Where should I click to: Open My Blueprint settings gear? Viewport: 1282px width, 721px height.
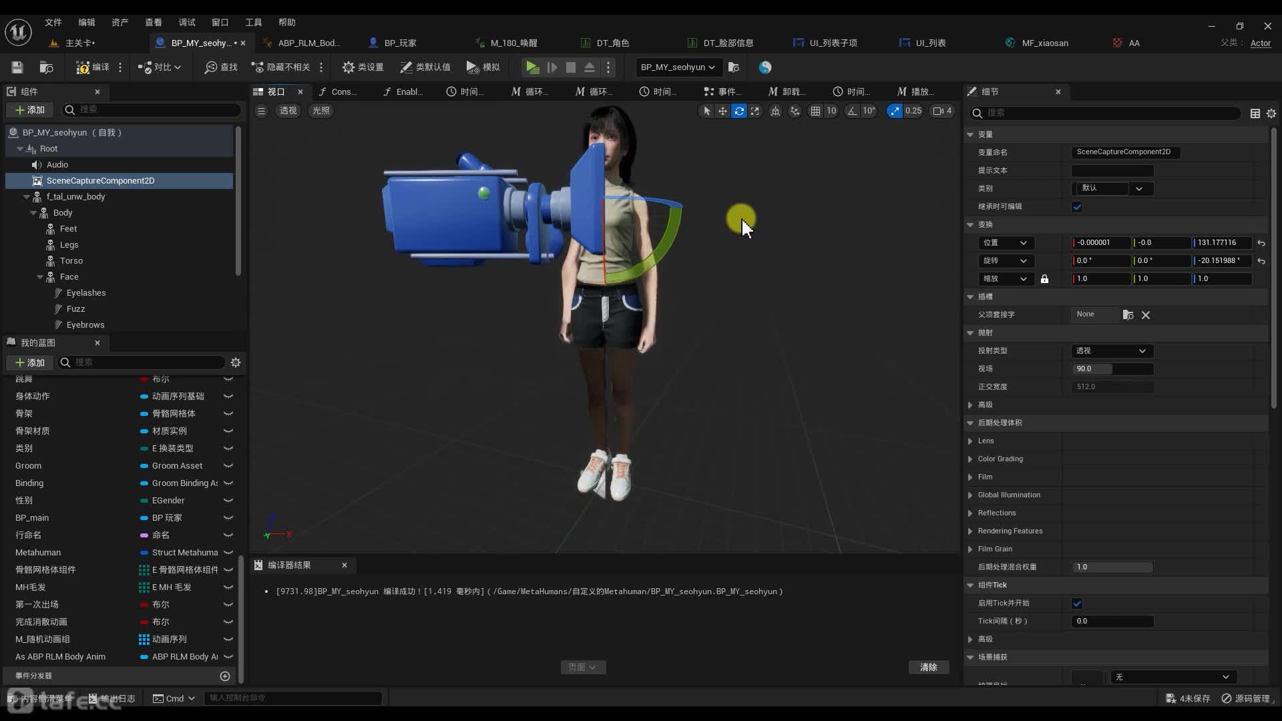click(236, 363)
